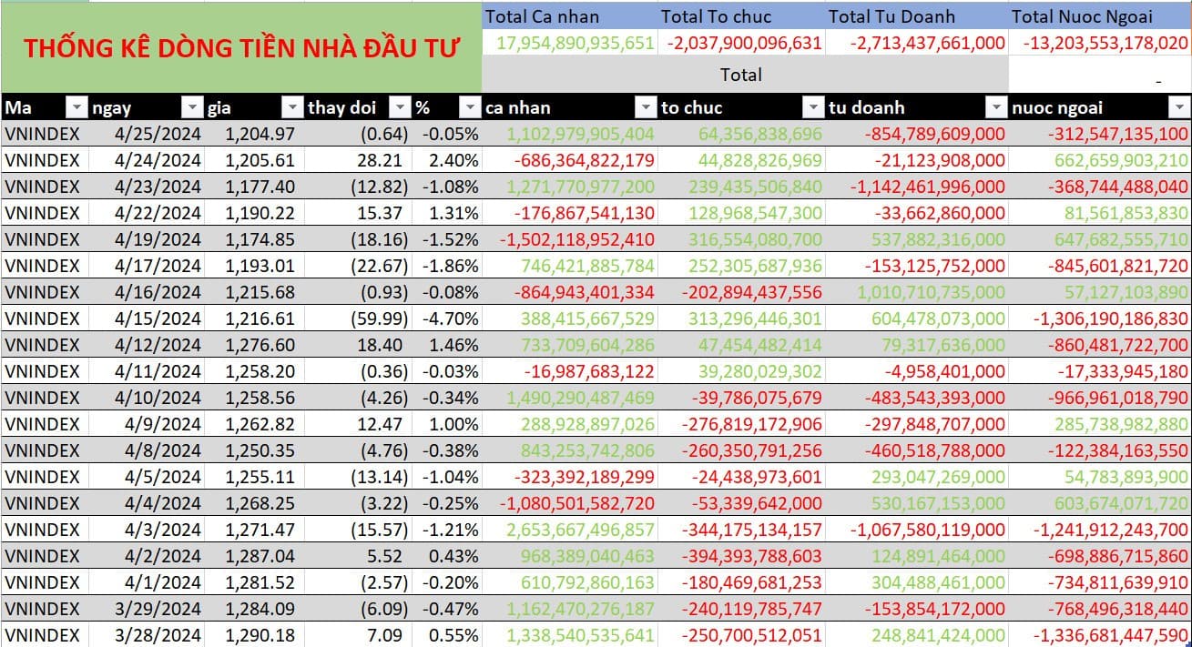Click the ca nhan value -16,987,683,122

(x=588, y=371)
